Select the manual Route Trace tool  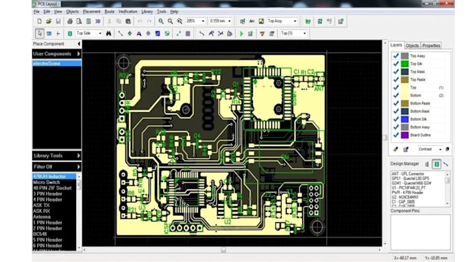point(201,34)
